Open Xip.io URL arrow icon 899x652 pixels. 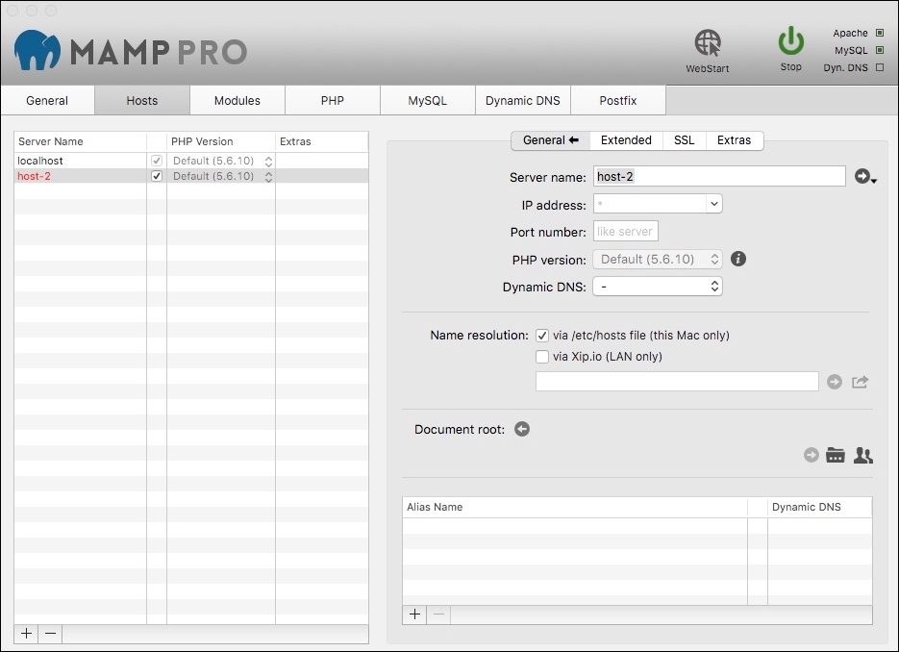(835, 382)
